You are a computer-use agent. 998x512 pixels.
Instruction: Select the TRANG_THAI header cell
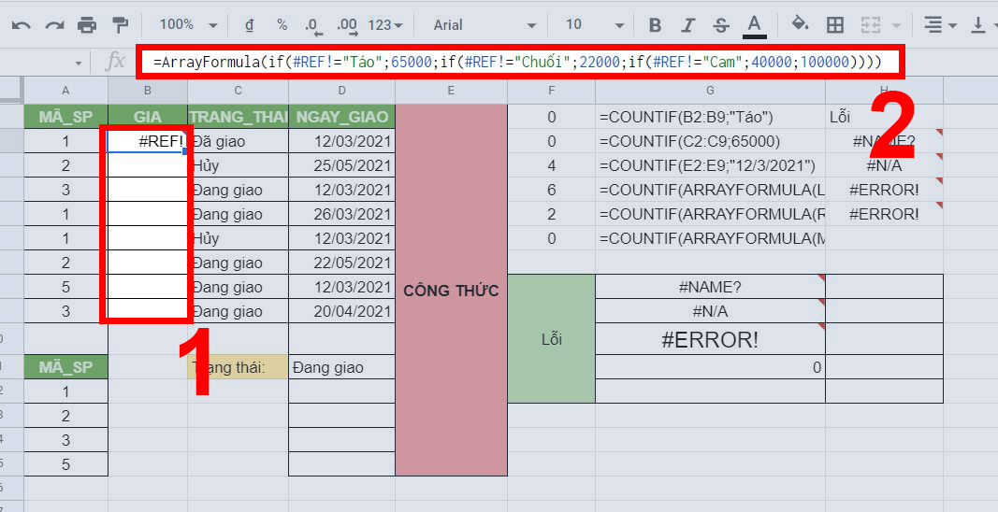pos(239,117)
